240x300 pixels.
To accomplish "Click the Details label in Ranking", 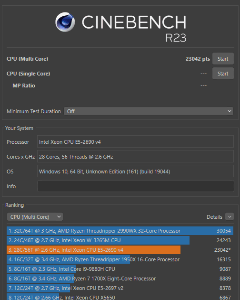I will (214, 217).
